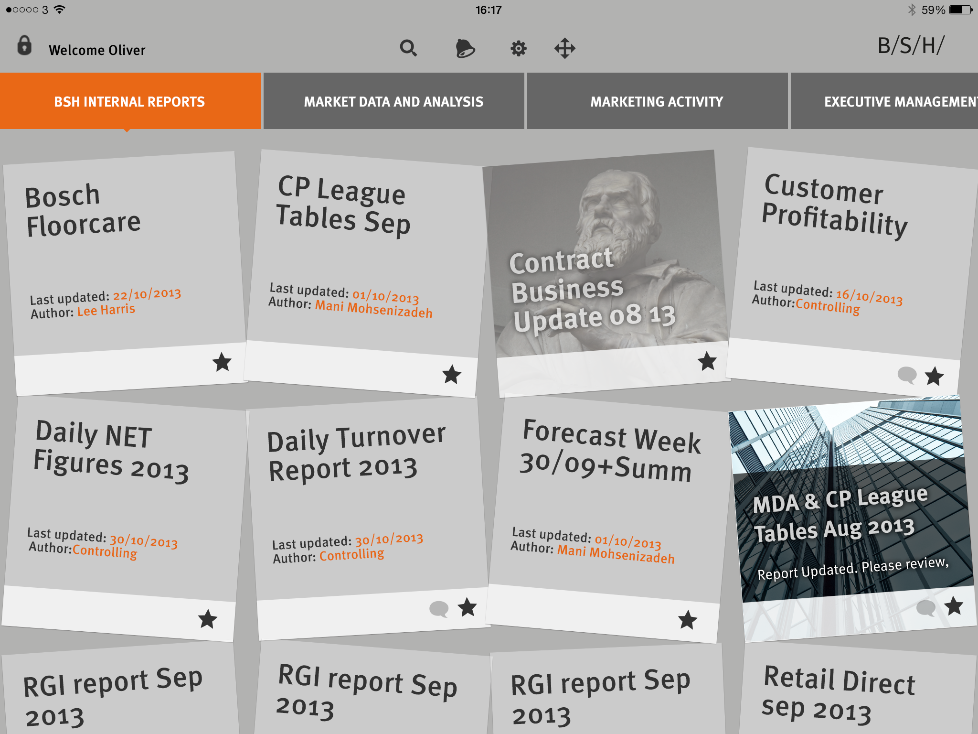
Task: Switch to Market Data and Analysis tab
Action: coord(393,101)
